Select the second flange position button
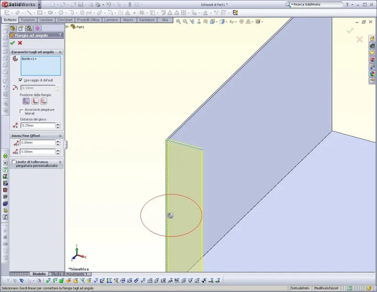The height and width of the screenshot is (292, 377). 35,101
